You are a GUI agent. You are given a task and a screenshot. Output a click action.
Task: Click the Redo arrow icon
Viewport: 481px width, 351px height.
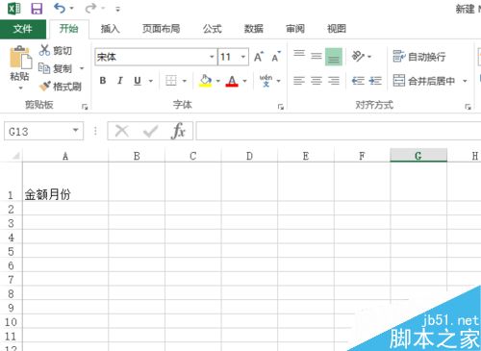pyautogui.click(x=90, y=9)
